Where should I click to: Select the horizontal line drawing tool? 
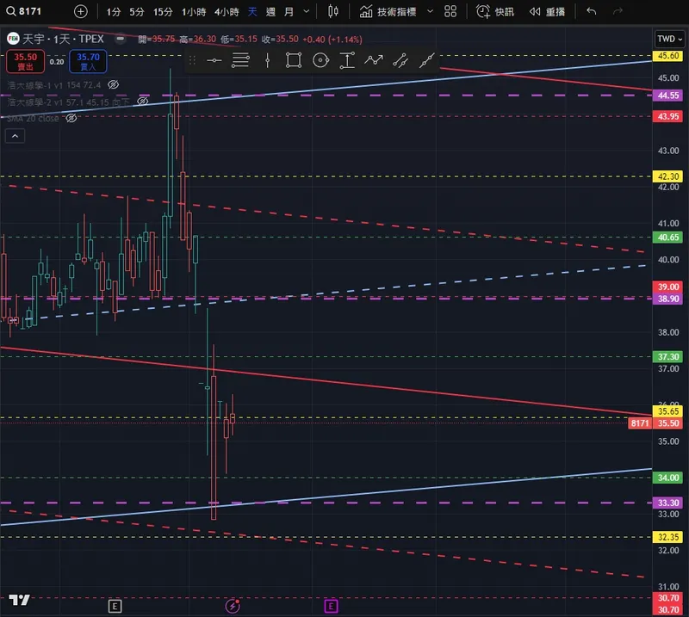coord(214,60)
